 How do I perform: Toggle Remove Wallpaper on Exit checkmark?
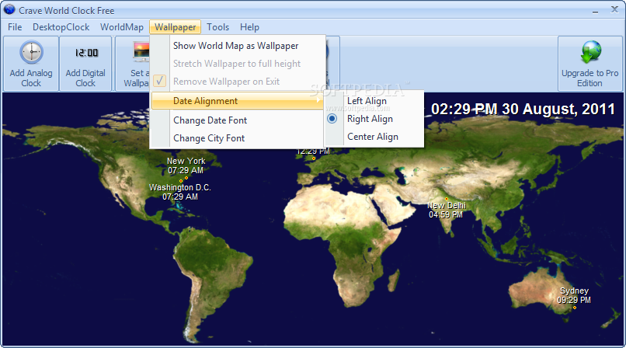[x=160, y=81]
